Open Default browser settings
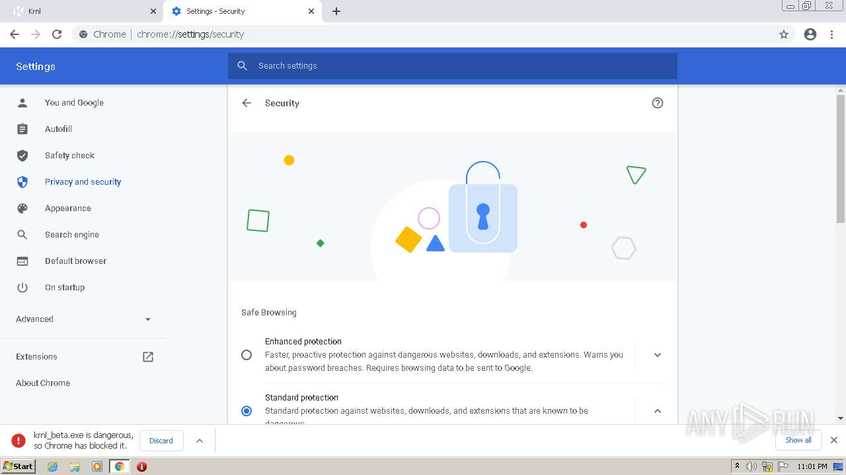This screenshot has height=475, width=846. (x=75, y=261)
